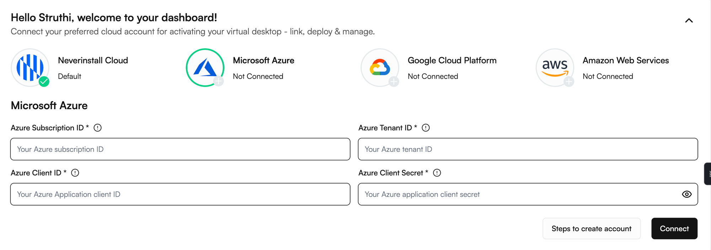This screenshot has height=250, width=711.
Task: Open Steps to create account
Action: coord(591,229)
